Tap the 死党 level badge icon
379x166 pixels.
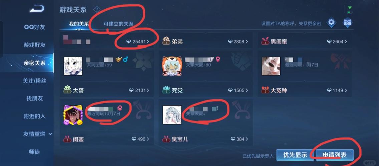(x=166, y=90)
